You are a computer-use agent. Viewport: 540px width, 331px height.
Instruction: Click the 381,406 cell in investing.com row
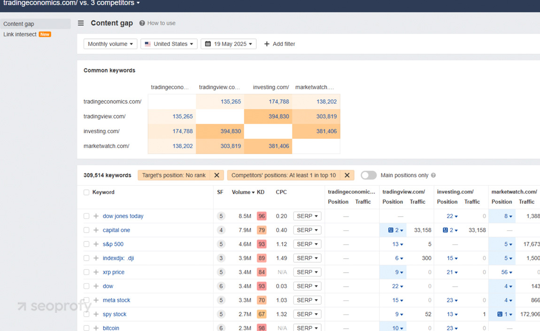tap(316, 131)
